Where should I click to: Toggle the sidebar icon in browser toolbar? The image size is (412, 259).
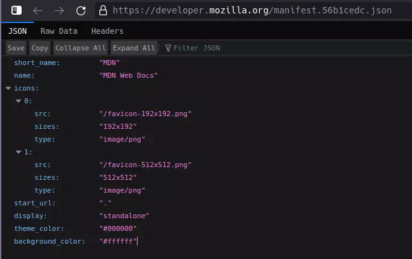(17, 11)
